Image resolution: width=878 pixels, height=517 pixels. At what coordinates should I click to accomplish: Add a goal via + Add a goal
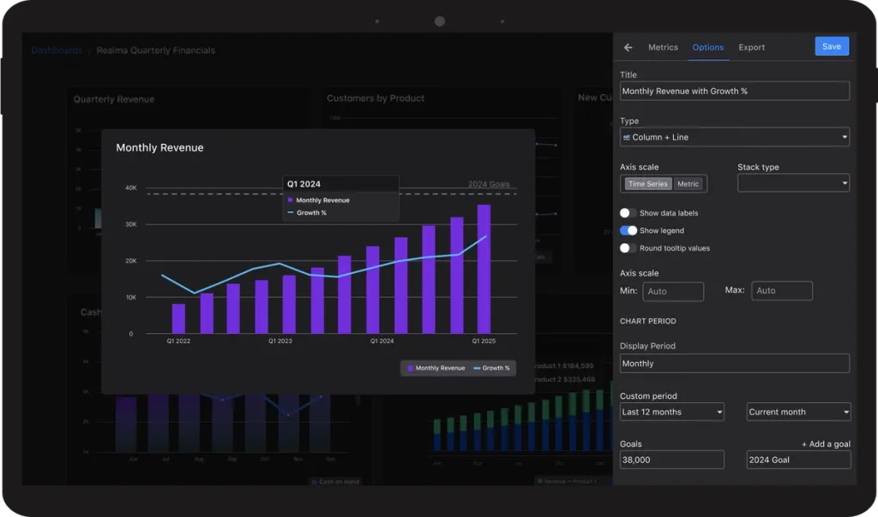(826, 443)
